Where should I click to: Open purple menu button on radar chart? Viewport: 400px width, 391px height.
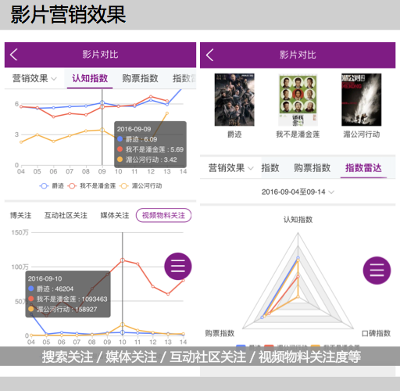click(377, 271)
